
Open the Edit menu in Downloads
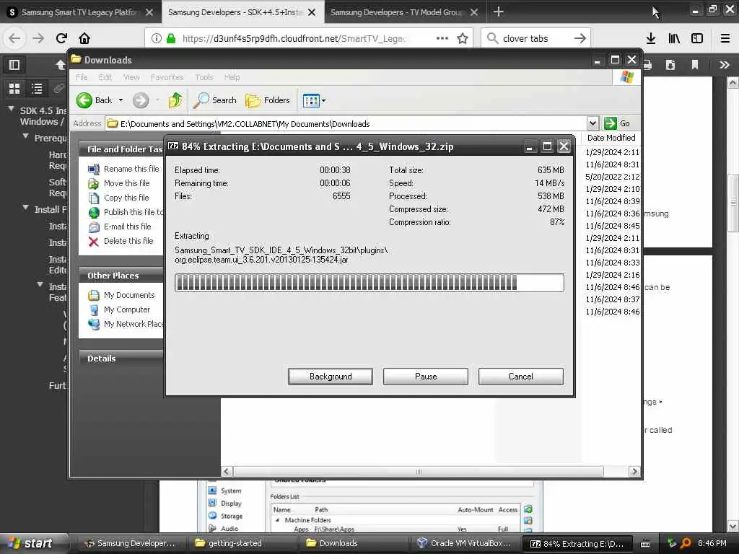(x=105, y=76)
